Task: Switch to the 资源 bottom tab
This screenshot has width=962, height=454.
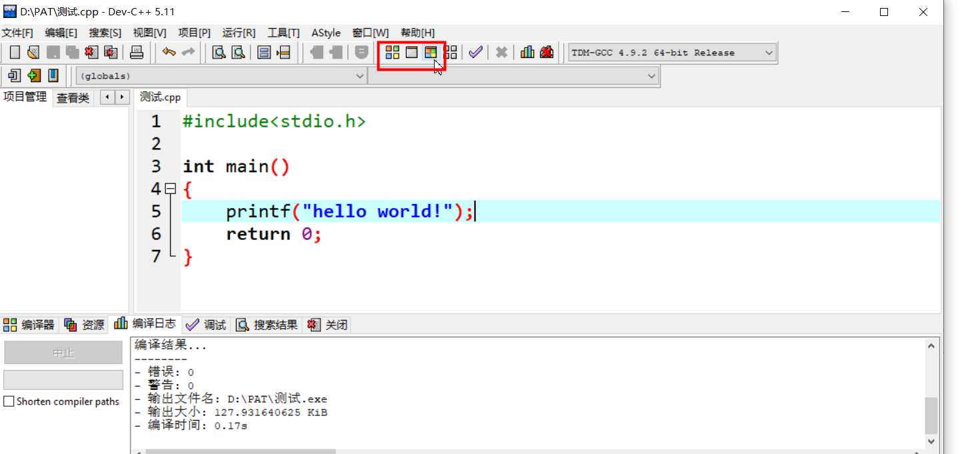Action: pos(85,325)
